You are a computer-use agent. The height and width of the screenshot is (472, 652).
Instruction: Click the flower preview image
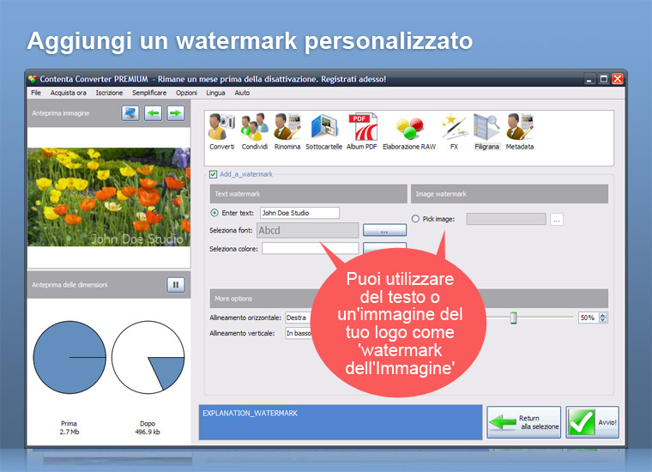[x=109, y=197]
